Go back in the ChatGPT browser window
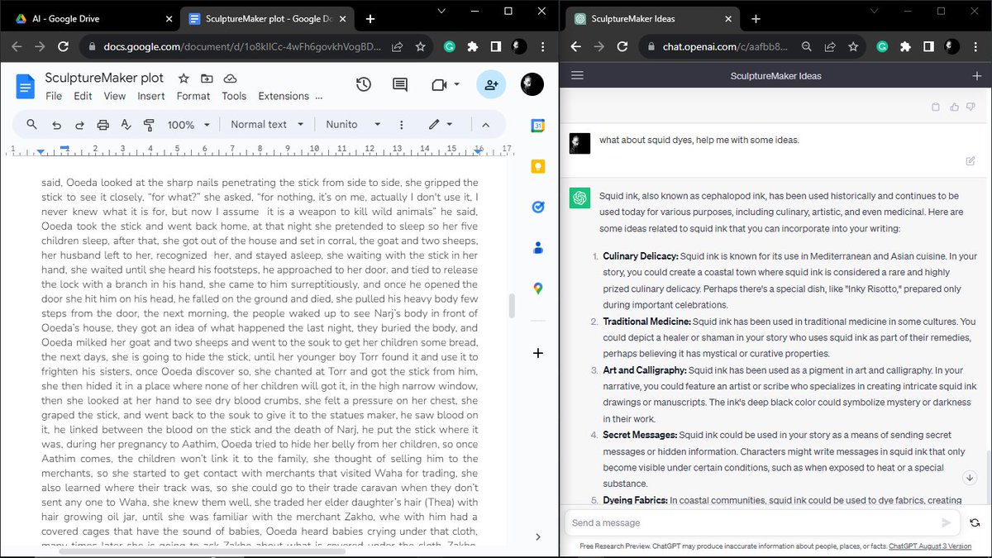 (576, 47)
